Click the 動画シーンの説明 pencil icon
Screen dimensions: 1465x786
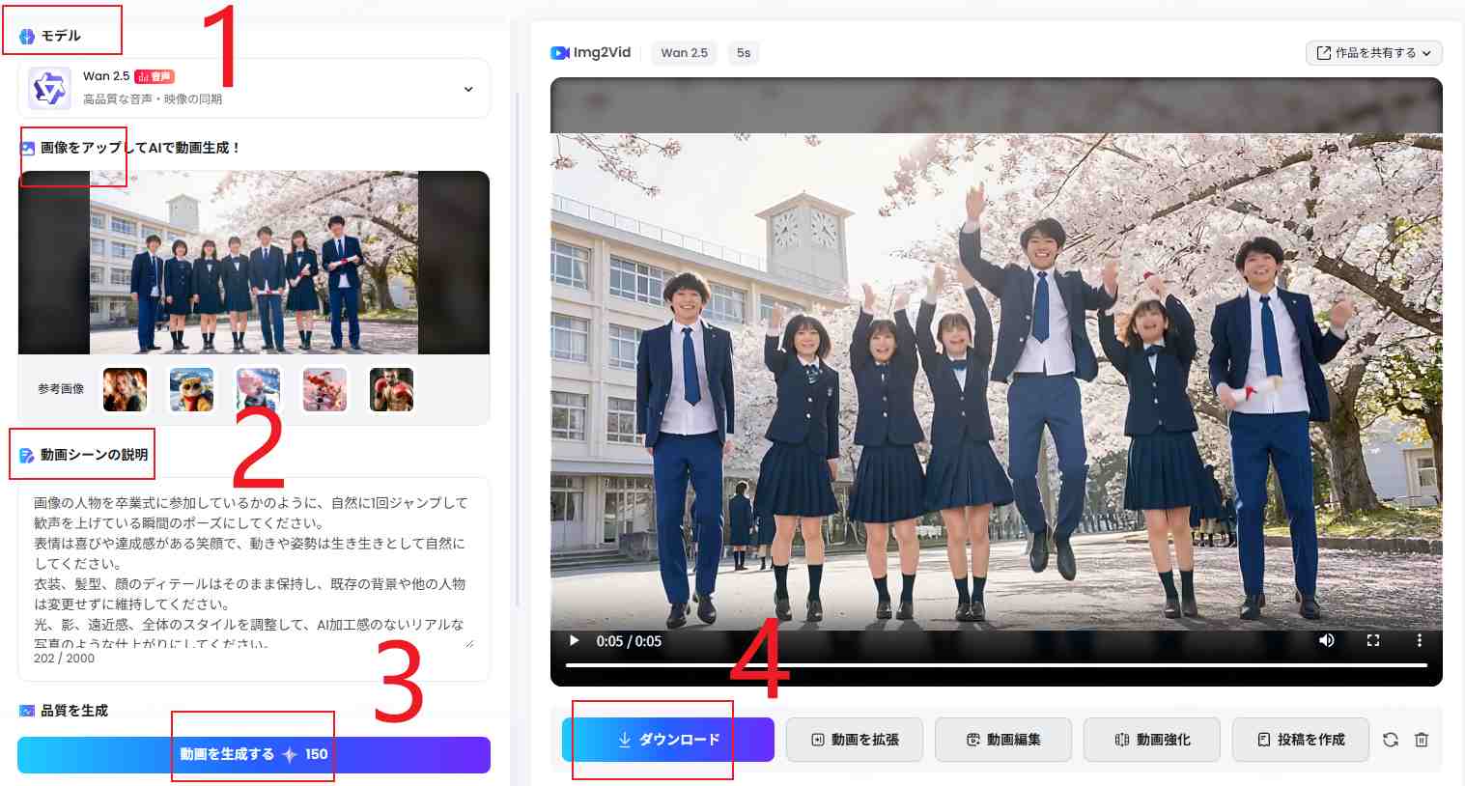26,454
